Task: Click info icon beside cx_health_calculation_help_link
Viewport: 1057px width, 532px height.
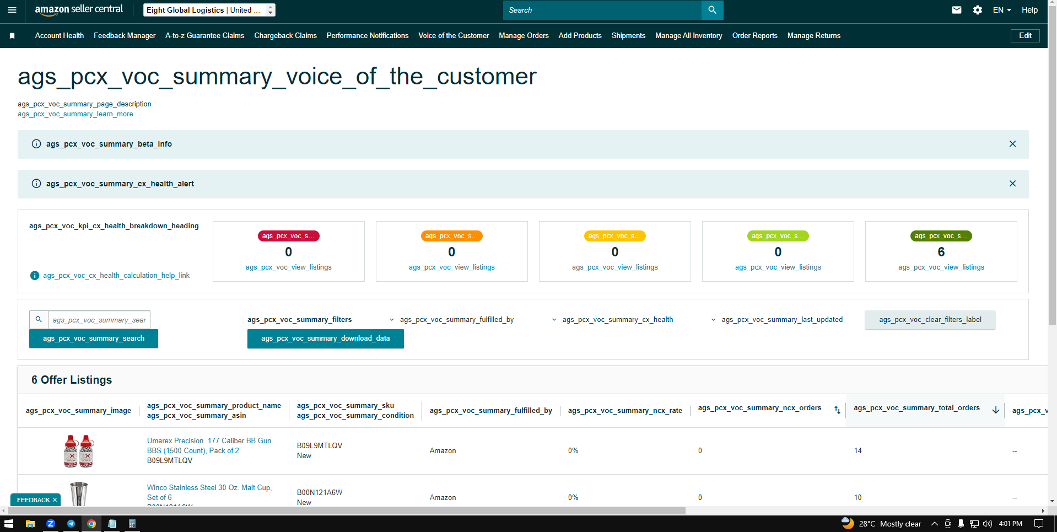Action: click(35, 276)
